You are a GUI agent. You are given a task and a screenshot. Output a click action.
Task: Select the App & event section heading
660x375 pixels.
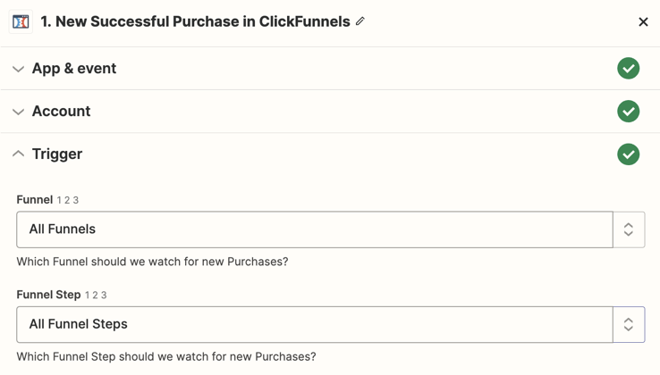pos(74,69)
